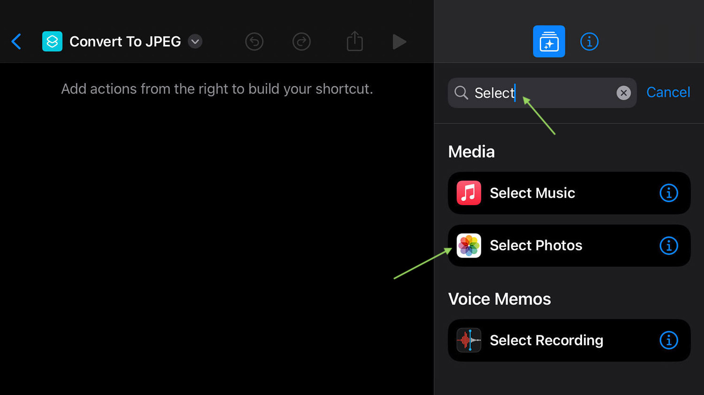This screenshot has height=395, width=704.
Task: Show info for Select Recording
Action: [669, 340]
